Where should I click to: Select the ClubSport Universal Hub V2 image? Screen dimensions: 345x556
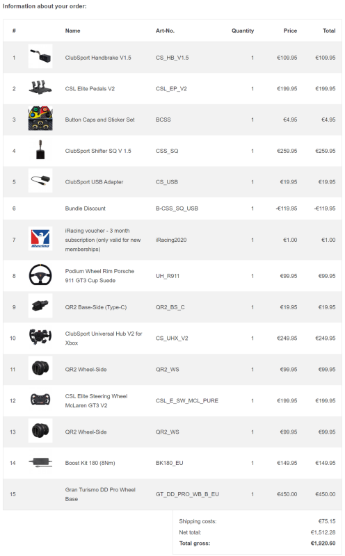[x=40, y=337]
